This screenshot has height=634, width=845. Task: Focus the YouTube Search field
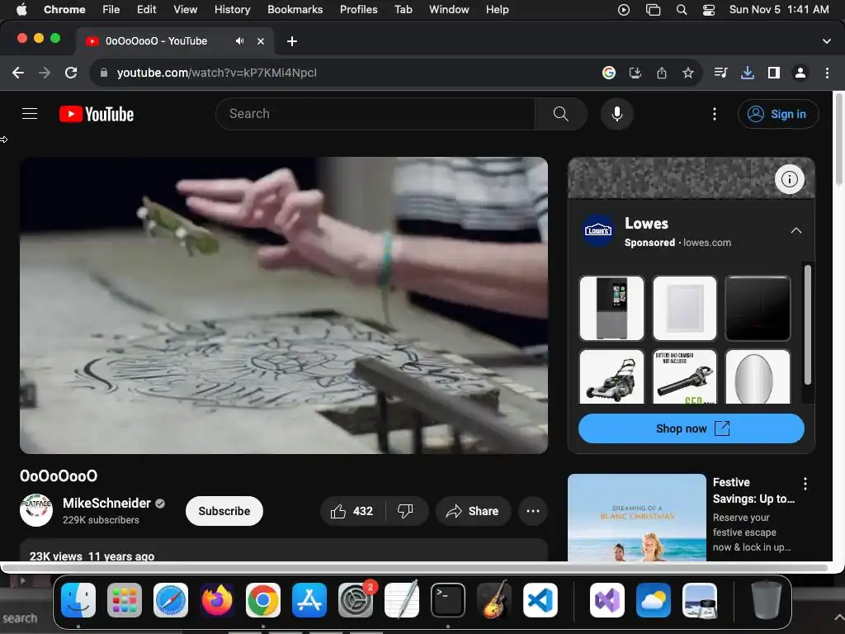(375, 114)
